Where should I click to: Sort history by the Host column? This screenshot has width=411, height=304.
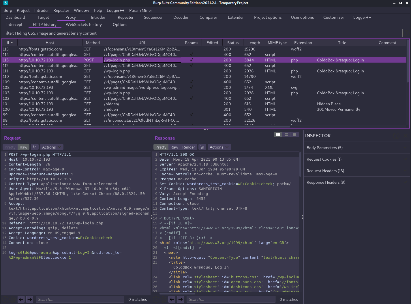point(50,43)
